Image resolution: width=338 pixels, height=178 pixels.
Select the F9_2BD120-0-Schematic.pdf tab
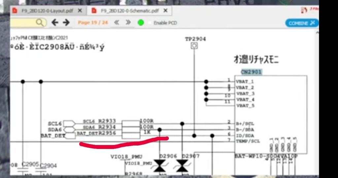(x=129, y=11)
